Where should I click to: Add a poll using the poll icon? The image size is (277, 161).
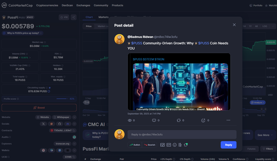click(x=180, y=145)
